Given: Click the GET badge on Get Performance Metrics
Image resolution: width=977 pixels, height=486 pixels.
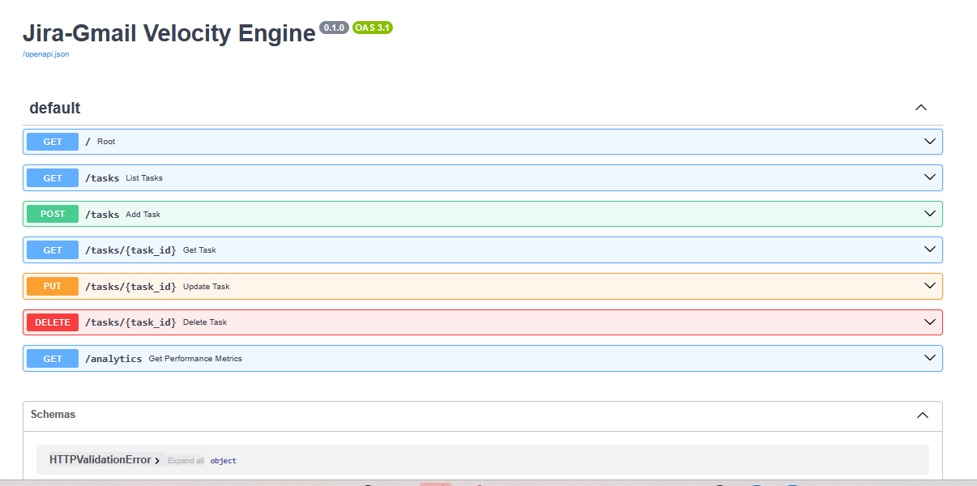Looking at the screenshot, I should 52,358.
